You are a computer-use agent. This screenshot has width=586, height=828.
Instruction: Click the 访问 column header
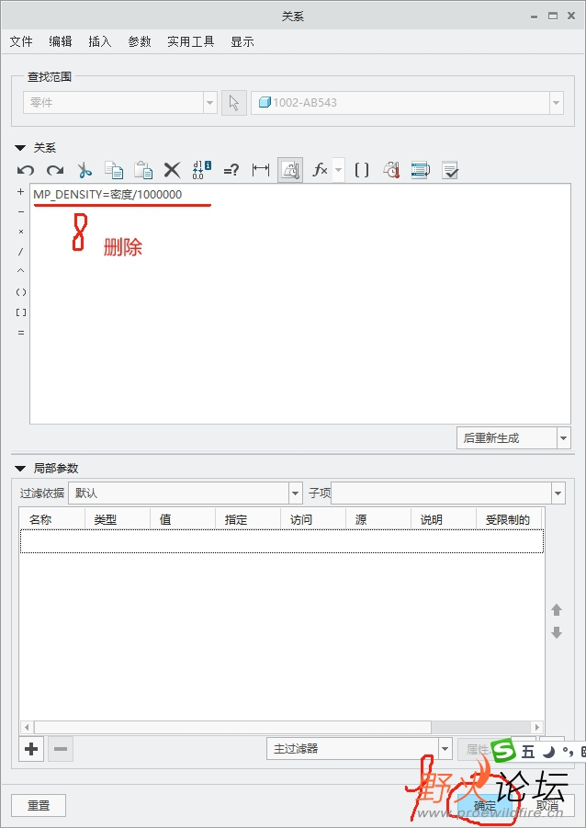pos(312,519)
